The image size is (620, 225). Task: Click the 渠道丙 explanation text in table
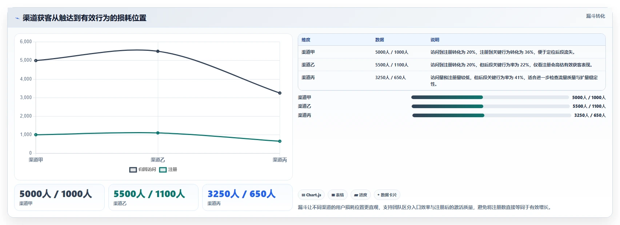click(514, 81)
